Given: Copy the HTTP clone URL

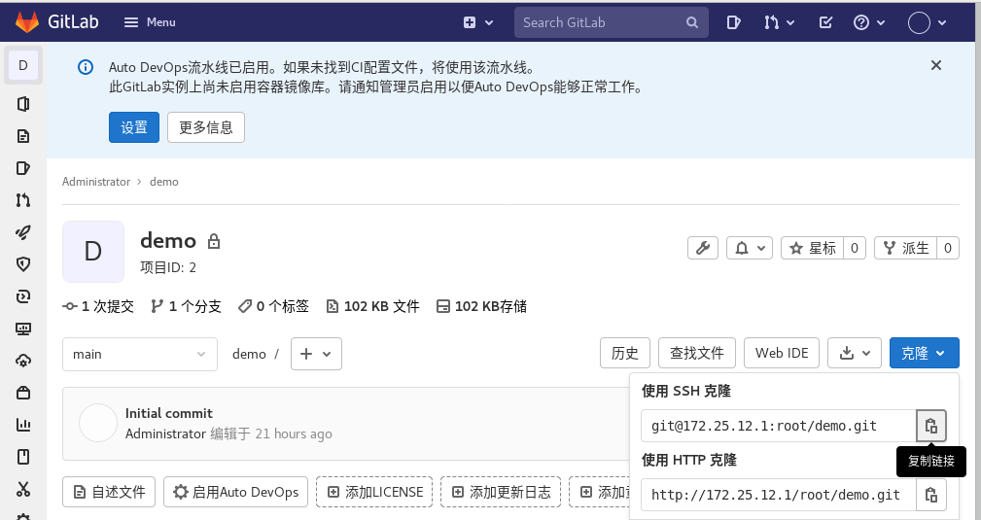Looking at the screenshot, I should (931, 495).
